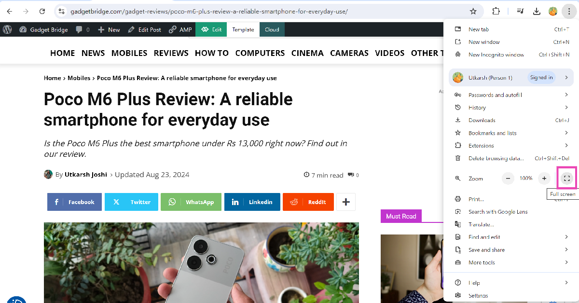Open REVIEWS in site navigation
Image resolution: width=579 pixels, height=303 pixels.
point(171,53)
